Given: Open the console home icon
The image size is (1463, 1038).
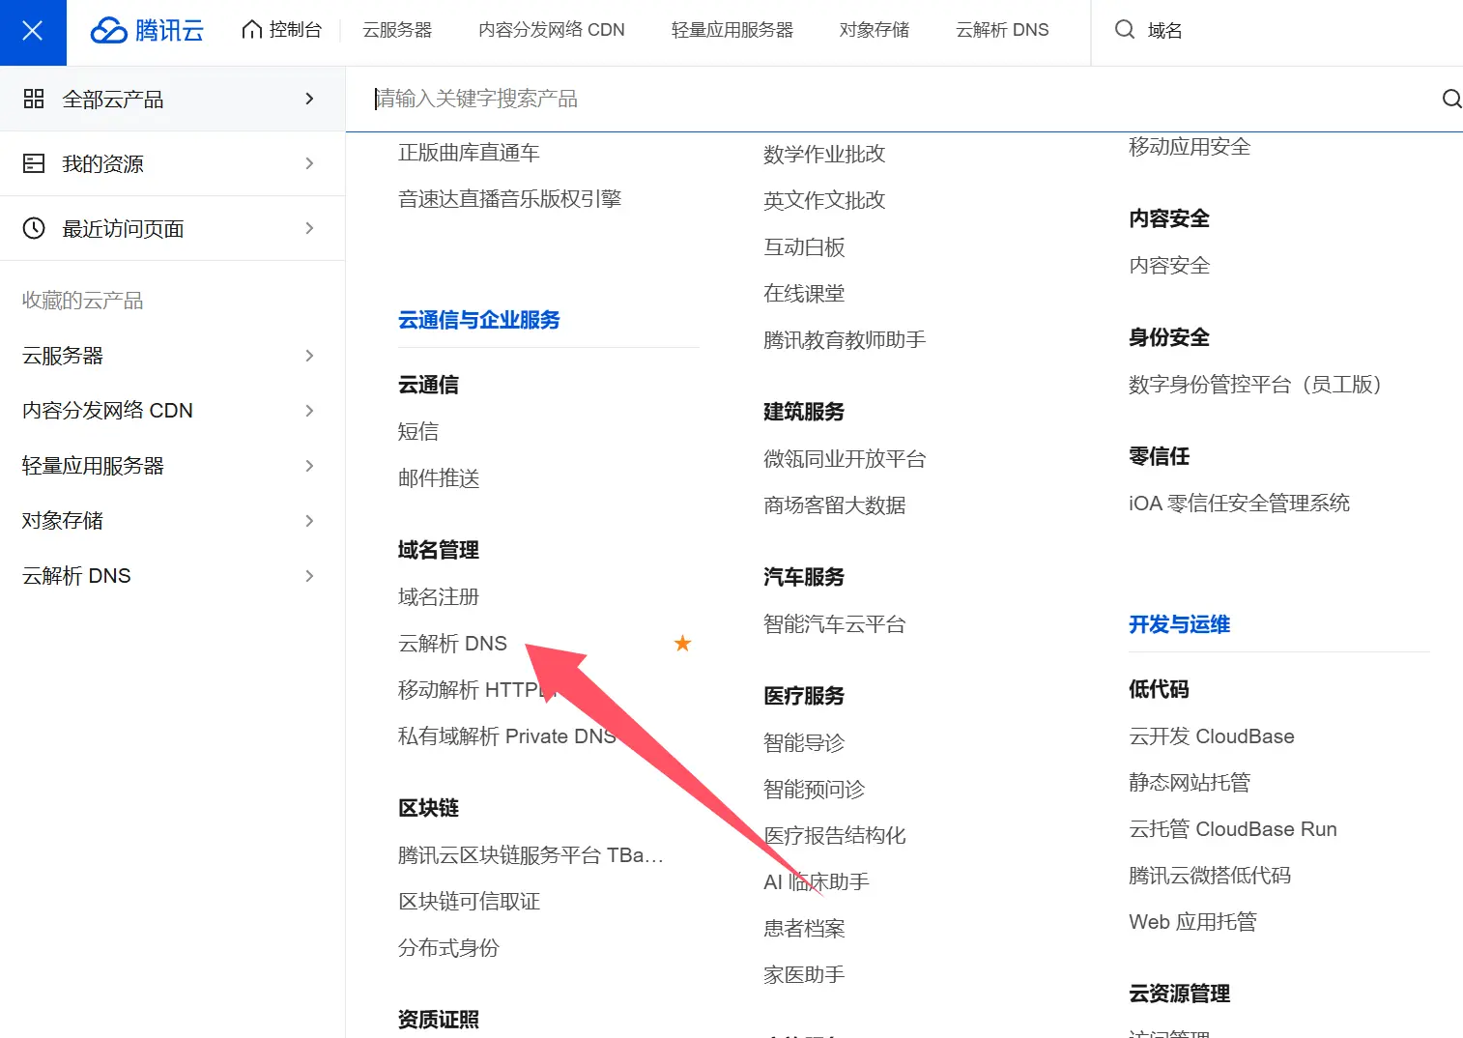Looking at the screenshot, I should coord(252,30).
